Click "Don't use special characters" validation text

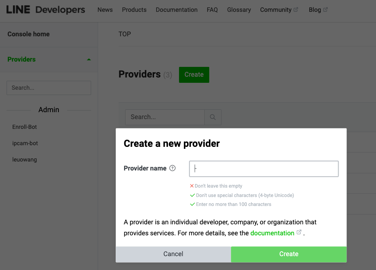click(245, 195)
